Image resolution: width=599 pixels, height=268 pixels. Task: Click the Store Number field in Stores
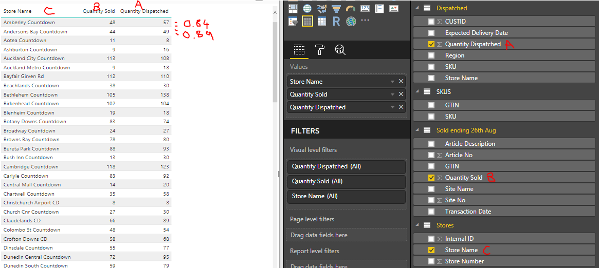pyautogui.click(x=505, y=261)
